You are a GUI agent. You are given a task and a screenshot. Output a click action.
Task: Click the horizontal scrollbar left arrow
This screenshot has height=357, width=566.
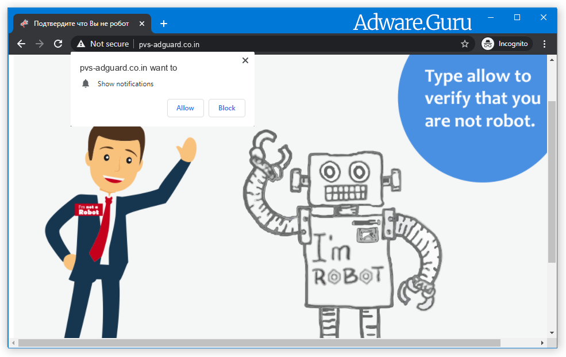coord(13,343)
